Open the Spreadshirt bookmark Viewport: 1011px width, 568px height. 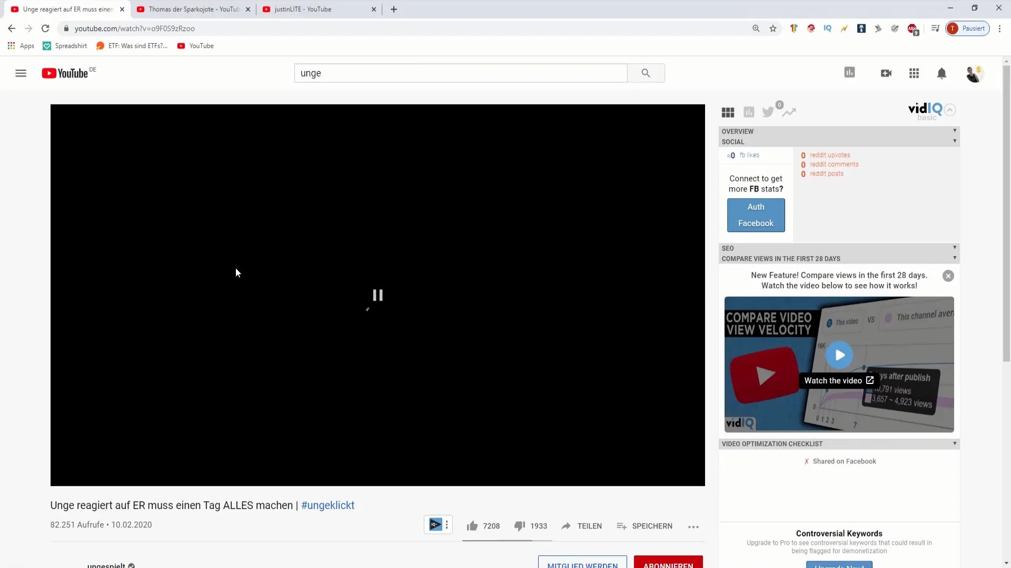pos(65,46)
